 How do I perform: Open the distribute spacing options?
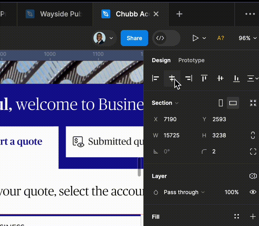[x=253, y=78]
